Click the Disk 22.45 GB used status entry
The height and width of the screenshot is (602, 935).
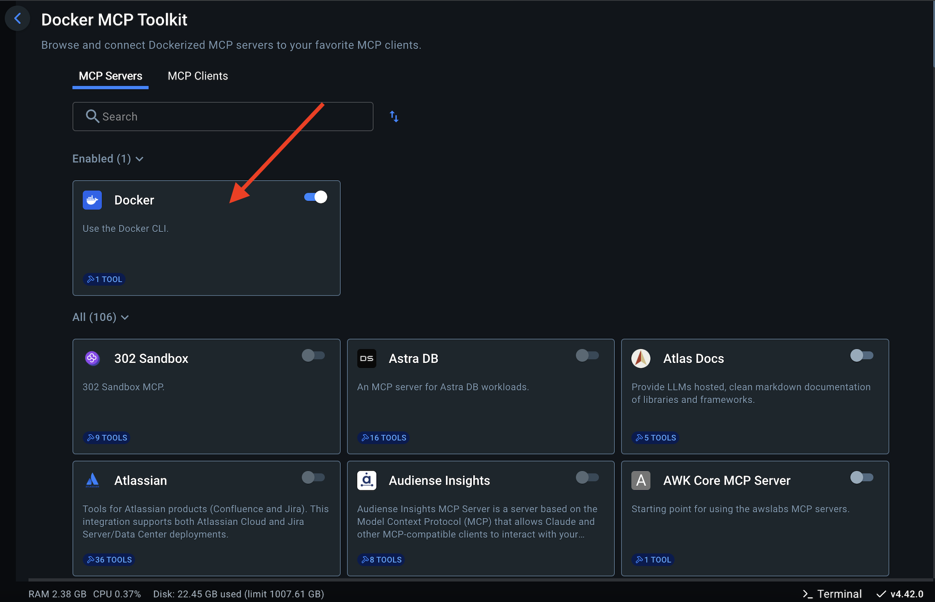pos(238,594)
